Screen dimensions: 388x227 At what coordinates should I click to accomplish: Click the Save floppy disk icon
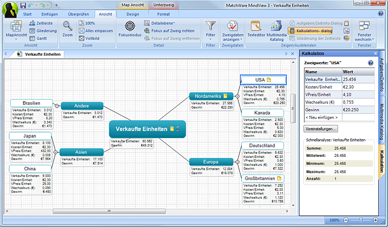coord(23,5)
